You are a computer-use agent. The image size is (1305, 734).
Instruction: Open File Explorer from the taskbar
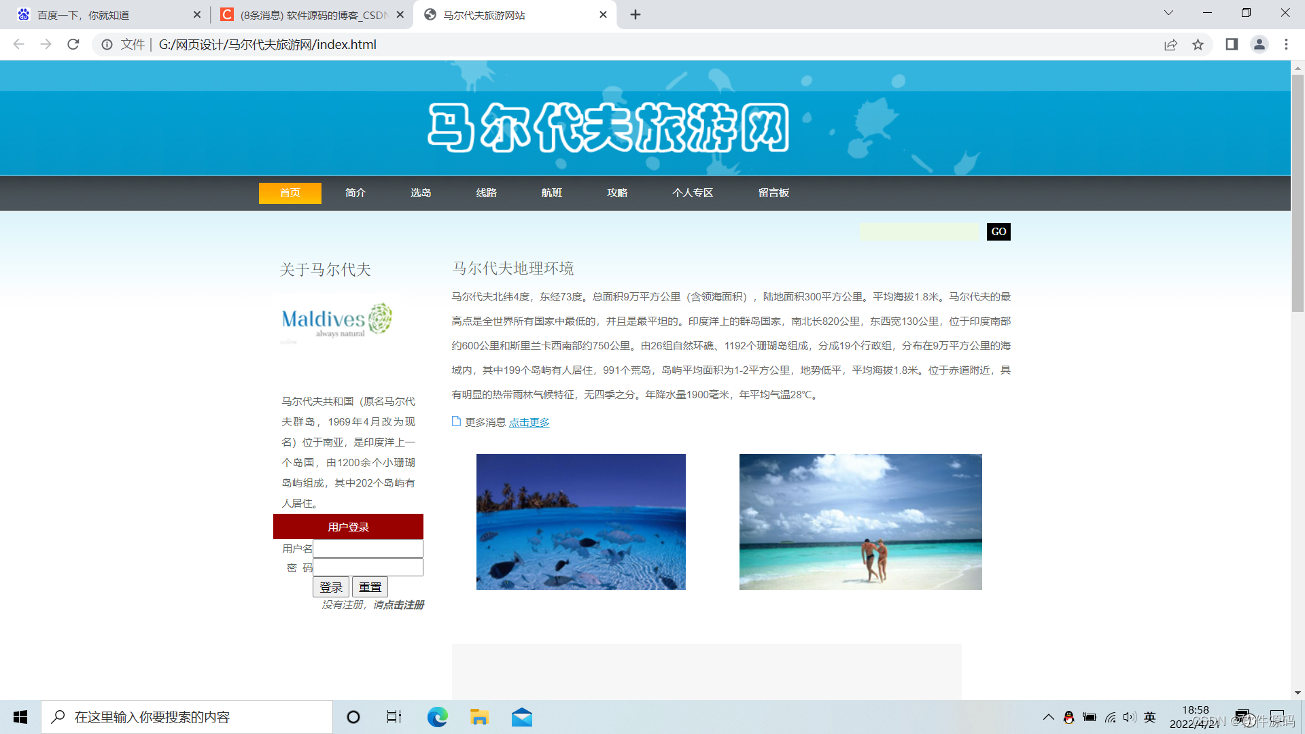coord(479,717)
